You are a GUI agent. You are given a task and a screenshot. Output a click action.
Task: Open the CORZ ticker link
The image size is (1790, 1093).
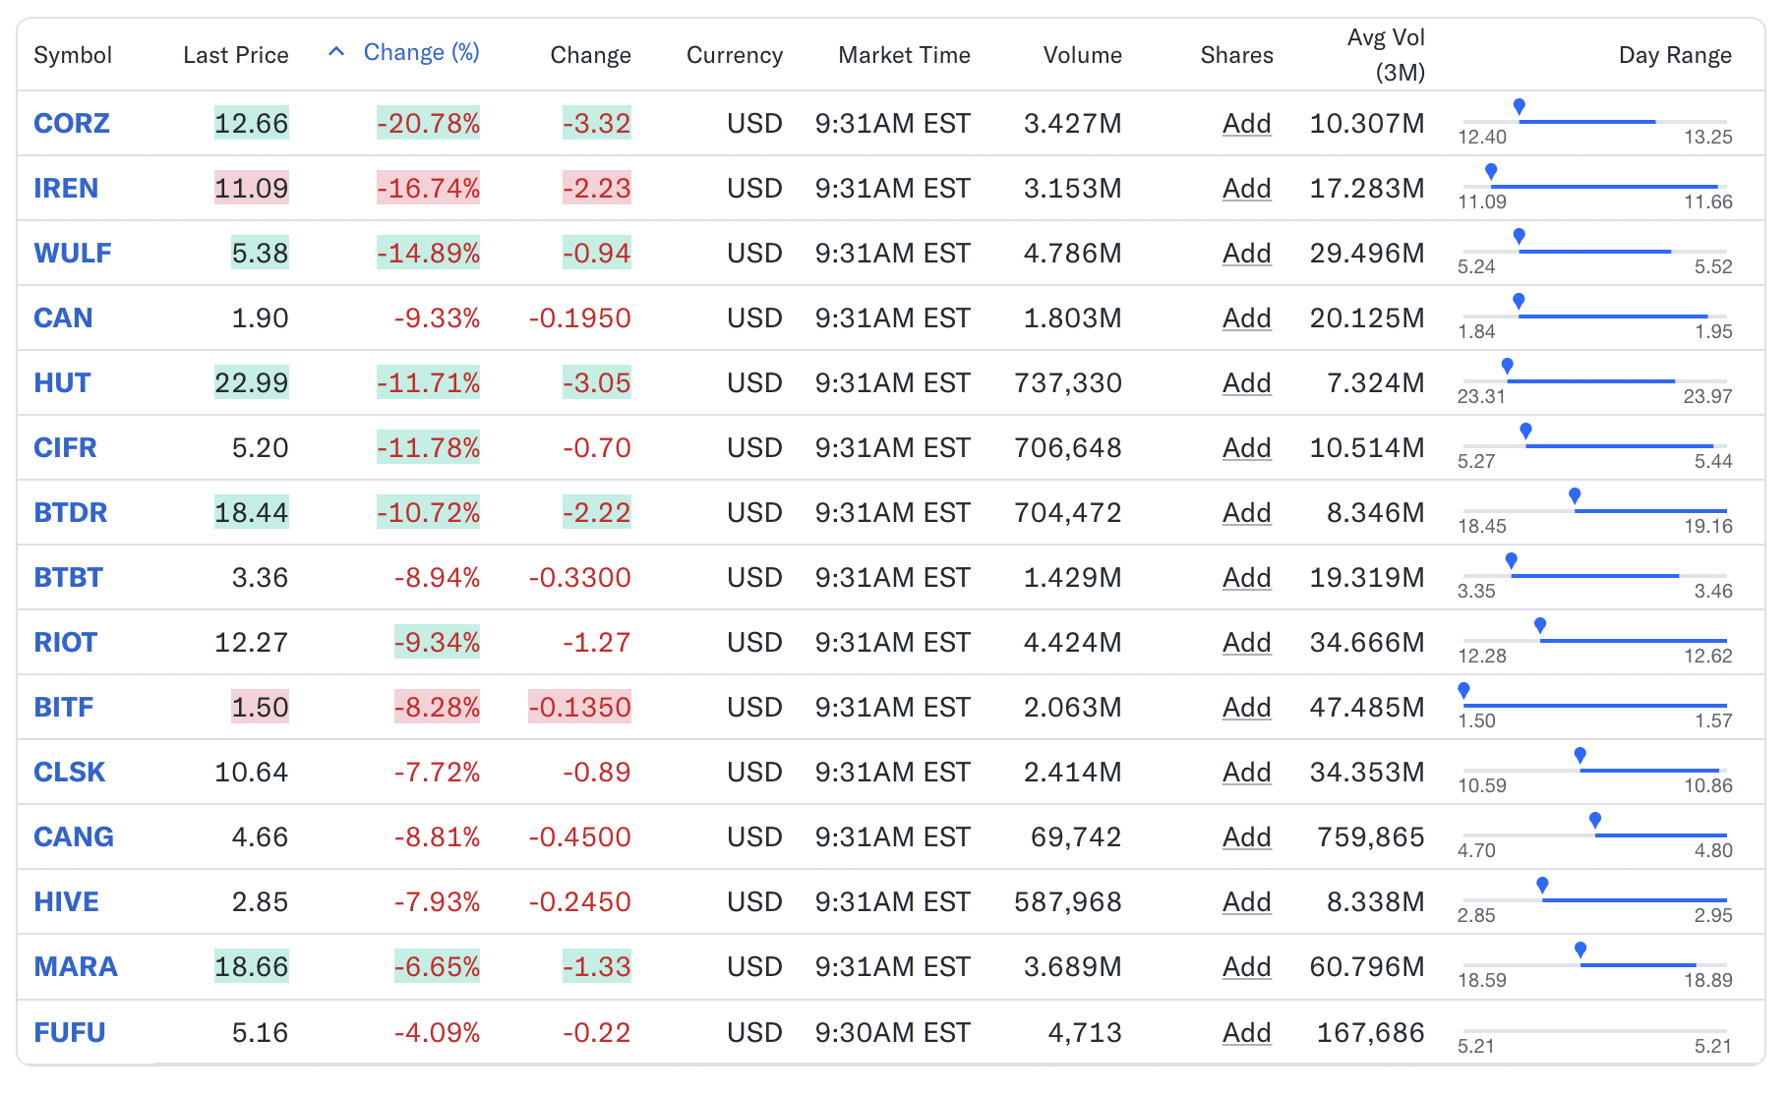click(x=72, y=123)
